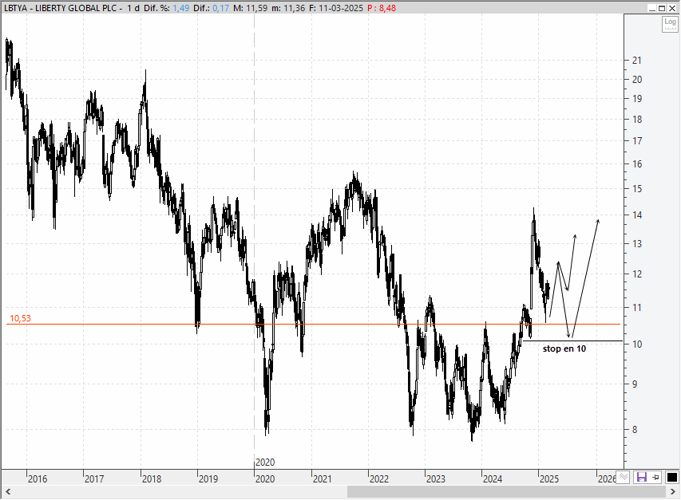This screenshot has height=500, width=681.
Task: Click the 2016 label on time axis
Action: (x=38, y=478)
